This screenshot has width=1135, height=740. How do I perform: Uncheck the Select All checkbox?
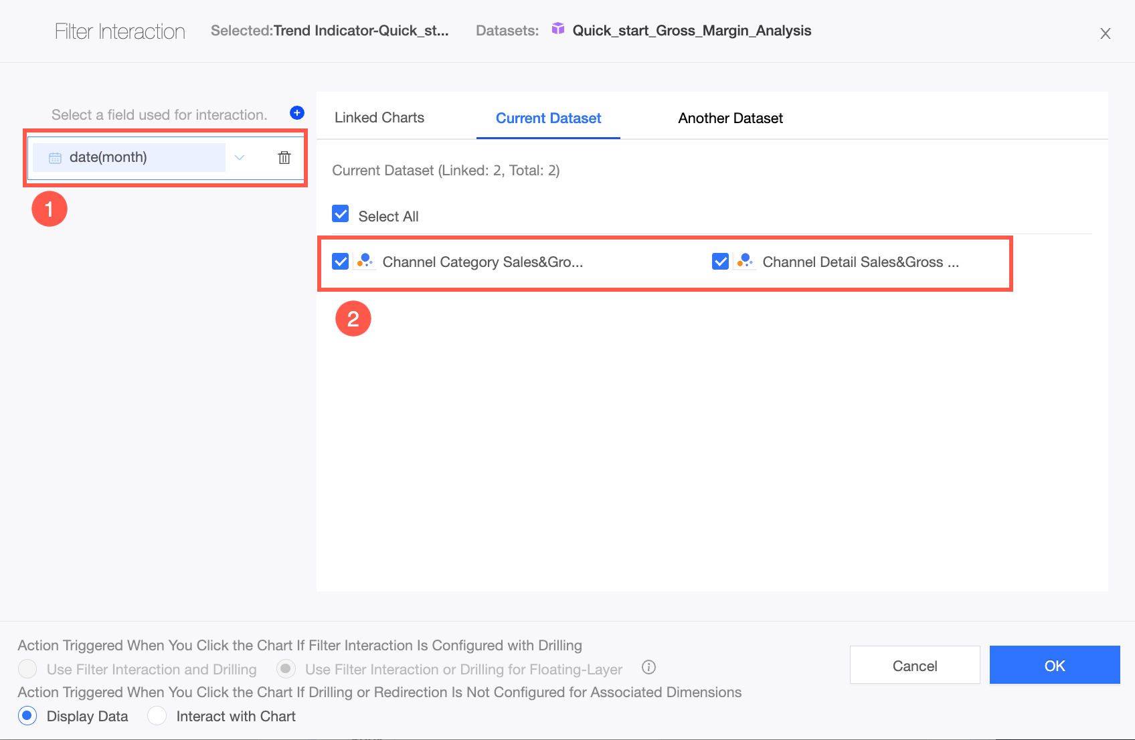341,214
